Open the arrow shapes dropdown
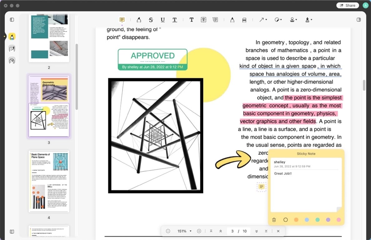Image resolution: width=371 pixels, height=240 pixels. [x=263, y=20]
